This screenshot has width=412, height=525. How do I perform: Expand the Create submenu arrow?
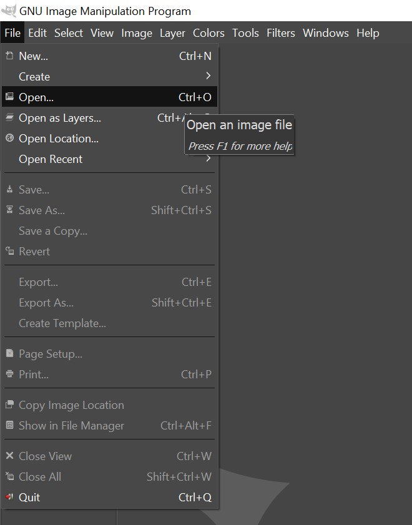pyautogui.click(x=208, y=76)
